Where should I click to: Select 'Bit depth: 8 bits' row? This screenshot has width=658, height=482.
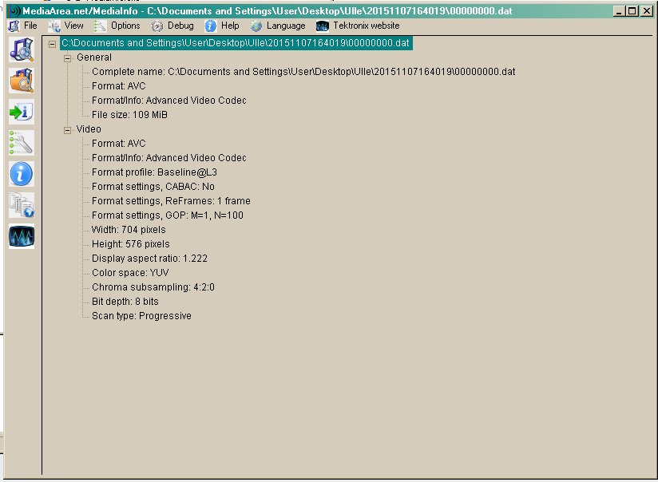tap(125, 301)
